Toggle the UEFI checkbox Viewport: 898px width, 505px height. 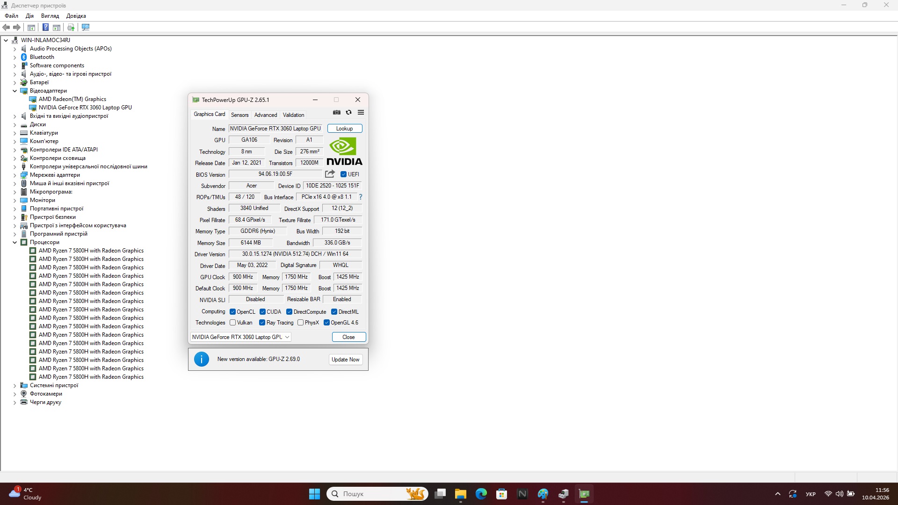[343, 174]
